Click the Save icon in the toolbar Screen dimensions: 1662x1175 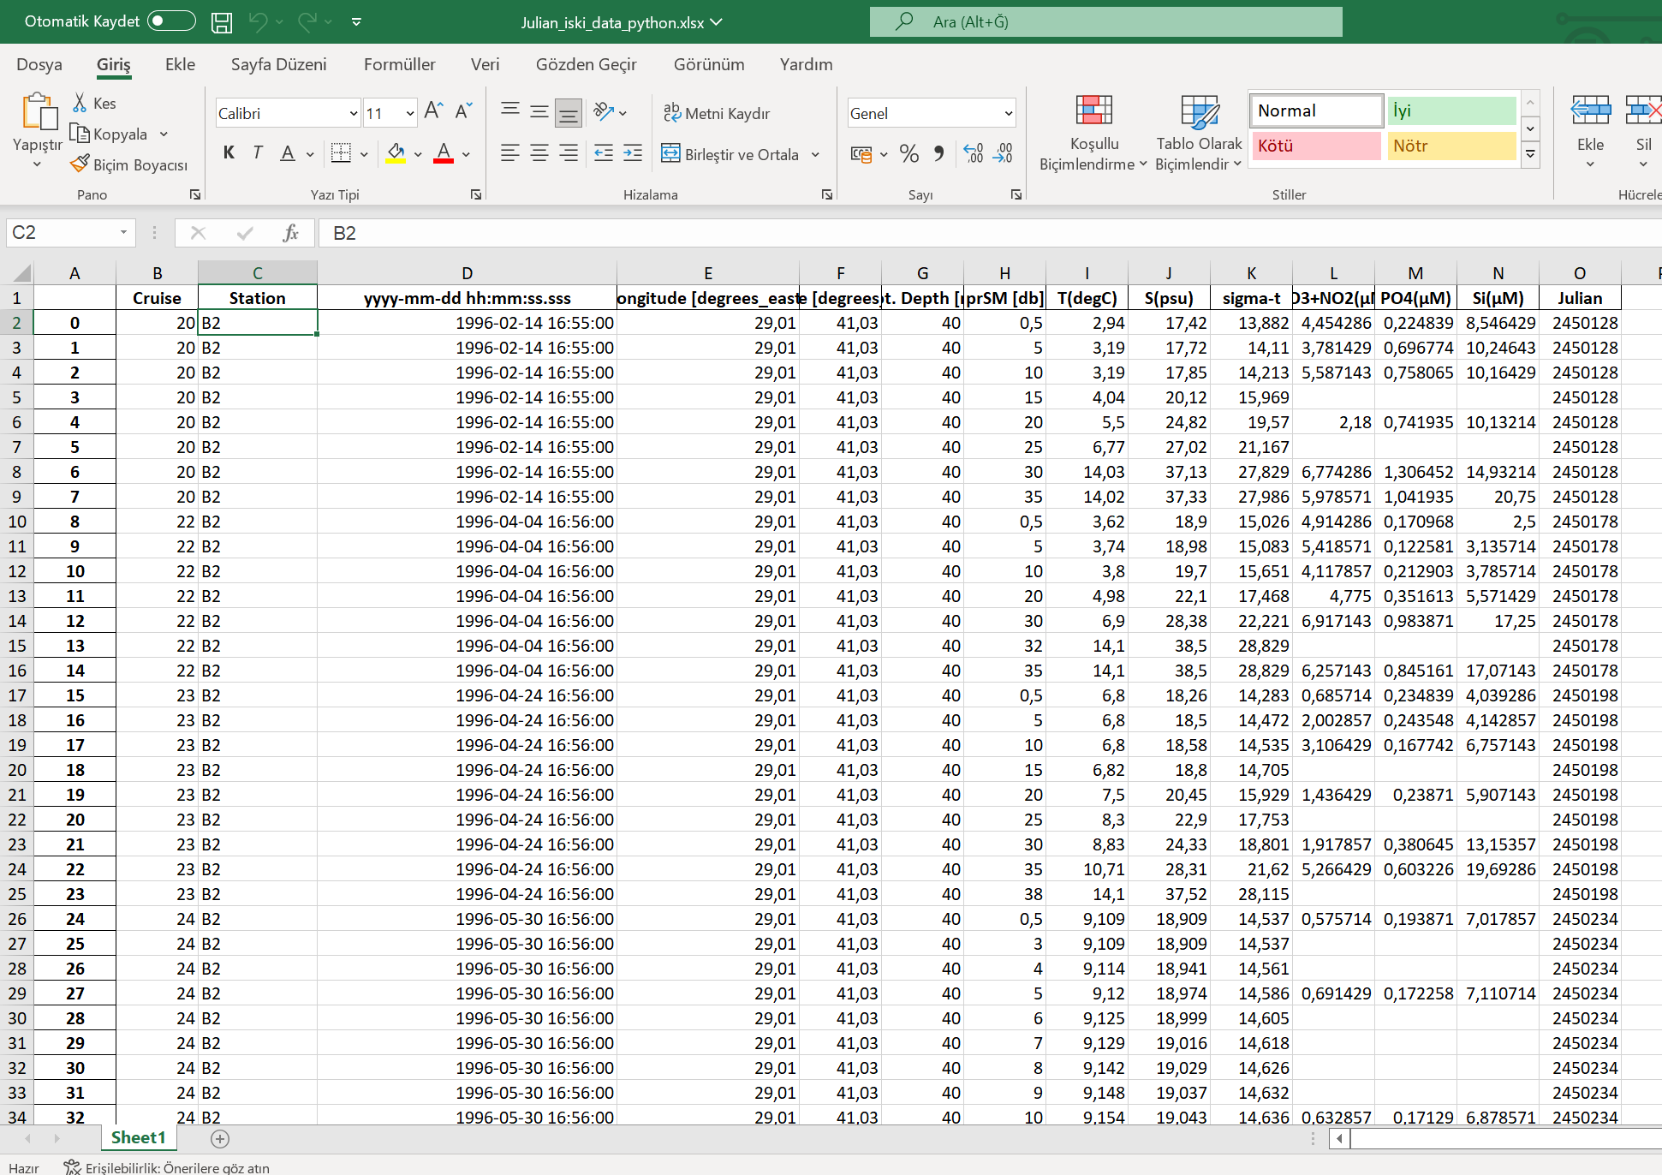(223, 24)
